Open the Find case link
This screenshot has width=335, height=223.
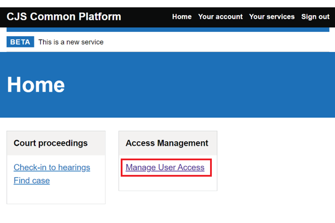pyautogui.click(x=32, y=180)
